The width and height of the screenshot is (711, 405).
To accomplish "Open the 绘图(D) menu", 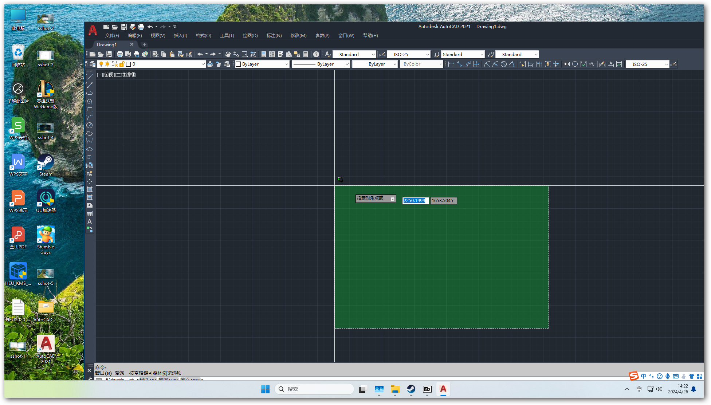I will pos(250,35).
